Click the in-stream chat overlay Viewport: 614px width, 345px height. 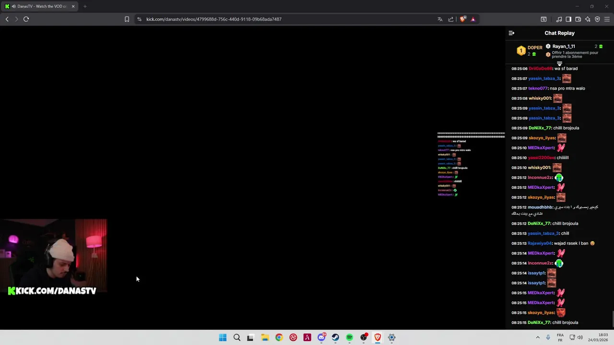471,164
